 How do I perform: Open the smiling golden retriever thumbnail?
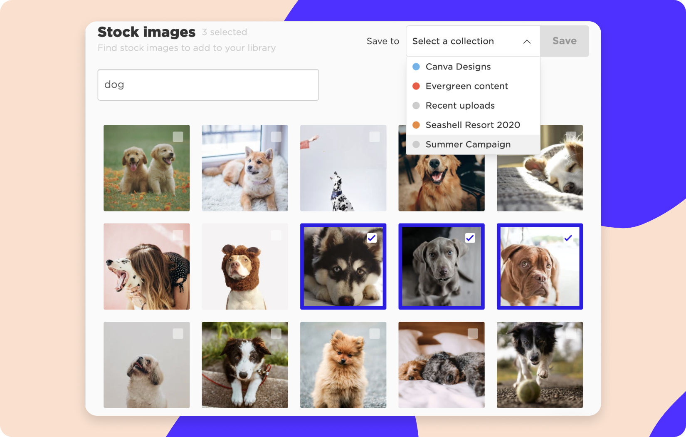coord(442,182)
